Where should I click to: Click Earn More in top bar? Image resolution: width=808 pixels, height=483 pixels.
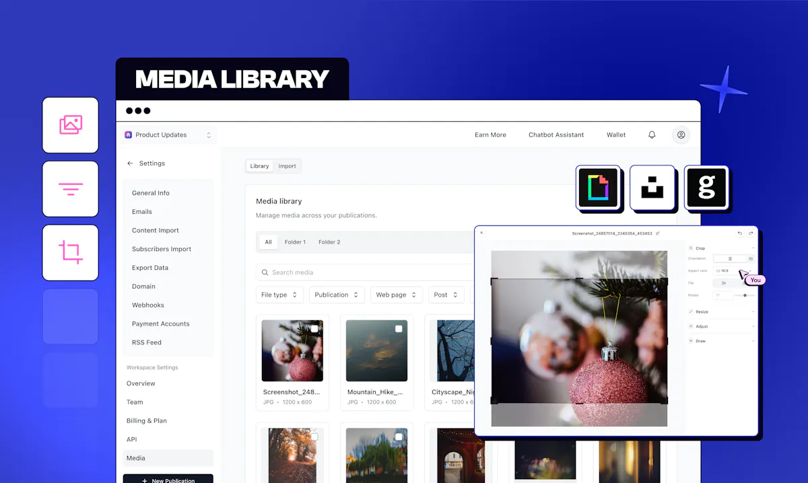pyautogui.click(x=490, y=135)
